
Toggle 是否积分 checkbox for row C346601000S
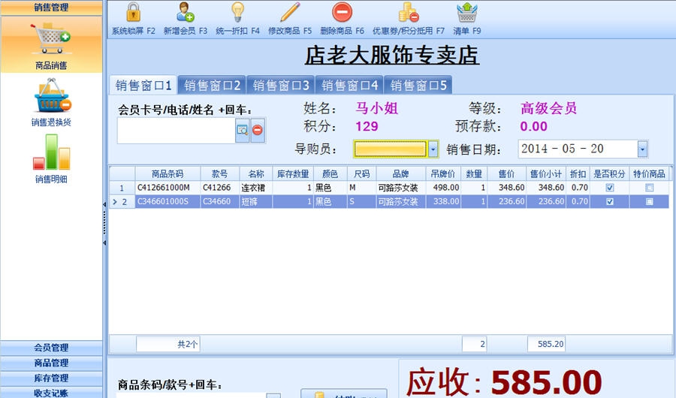(x=610, y=201)
